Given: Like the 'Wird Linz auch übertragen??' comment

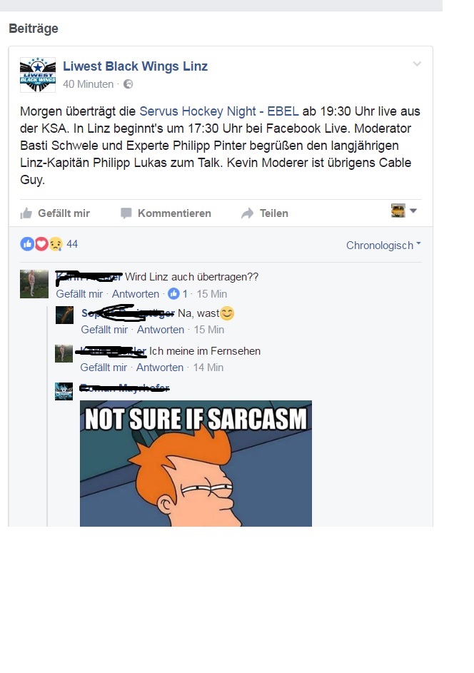Looking at the screenshot, I should pos(79,294).
